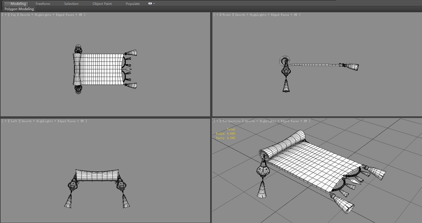The image size is (422, 223).
Task: Click the Perspective viewport view label
Action: 231,121
